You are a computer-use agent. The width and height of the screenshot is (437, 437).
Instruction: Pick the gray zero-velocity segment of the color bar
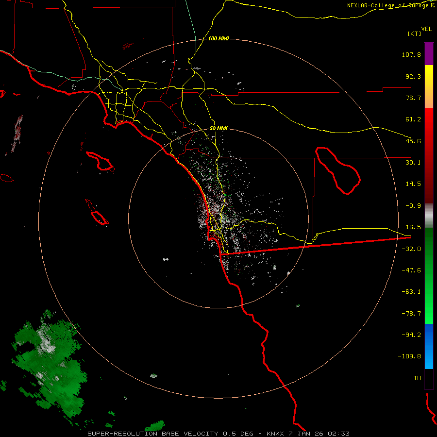tap(429, 216)
